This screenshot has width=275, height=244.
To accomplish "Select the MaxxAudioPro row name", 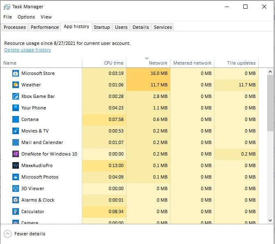I will 37,165.
